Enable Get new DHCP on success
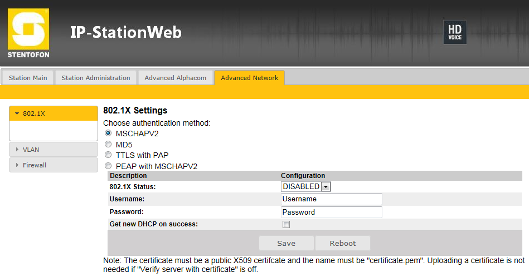The image size is (529, 277). 287,225
